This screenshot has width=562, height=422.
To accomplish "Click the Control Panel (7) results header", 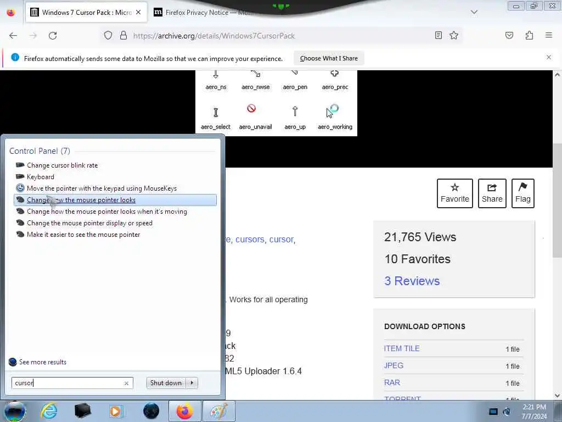I will 40,151.
